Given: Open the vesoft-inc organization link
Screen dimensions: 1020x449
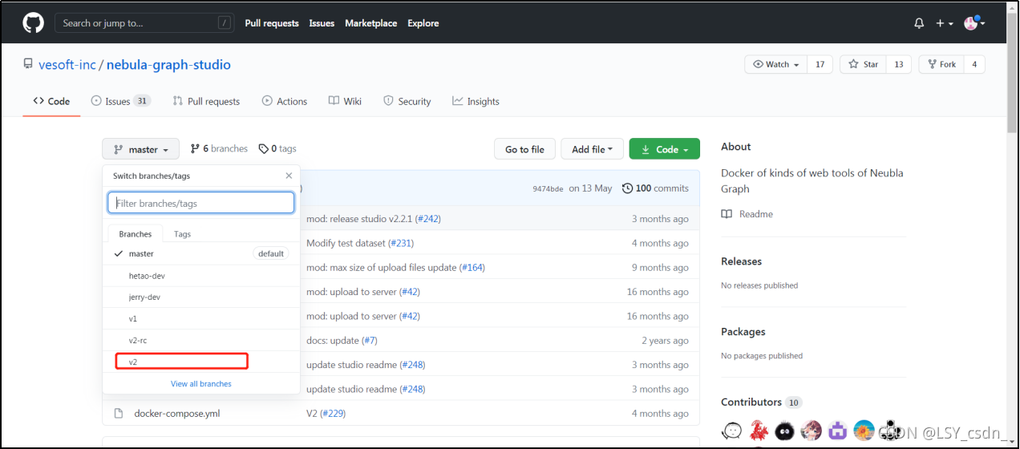Looking at the screenshot, I should coord(67,65).
